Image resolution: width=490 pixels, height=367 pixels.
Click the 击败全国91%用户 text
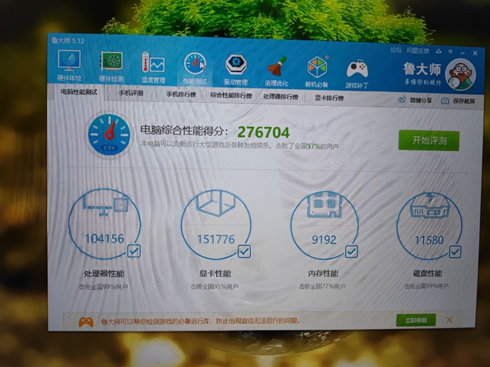click(x=214, y=286)
